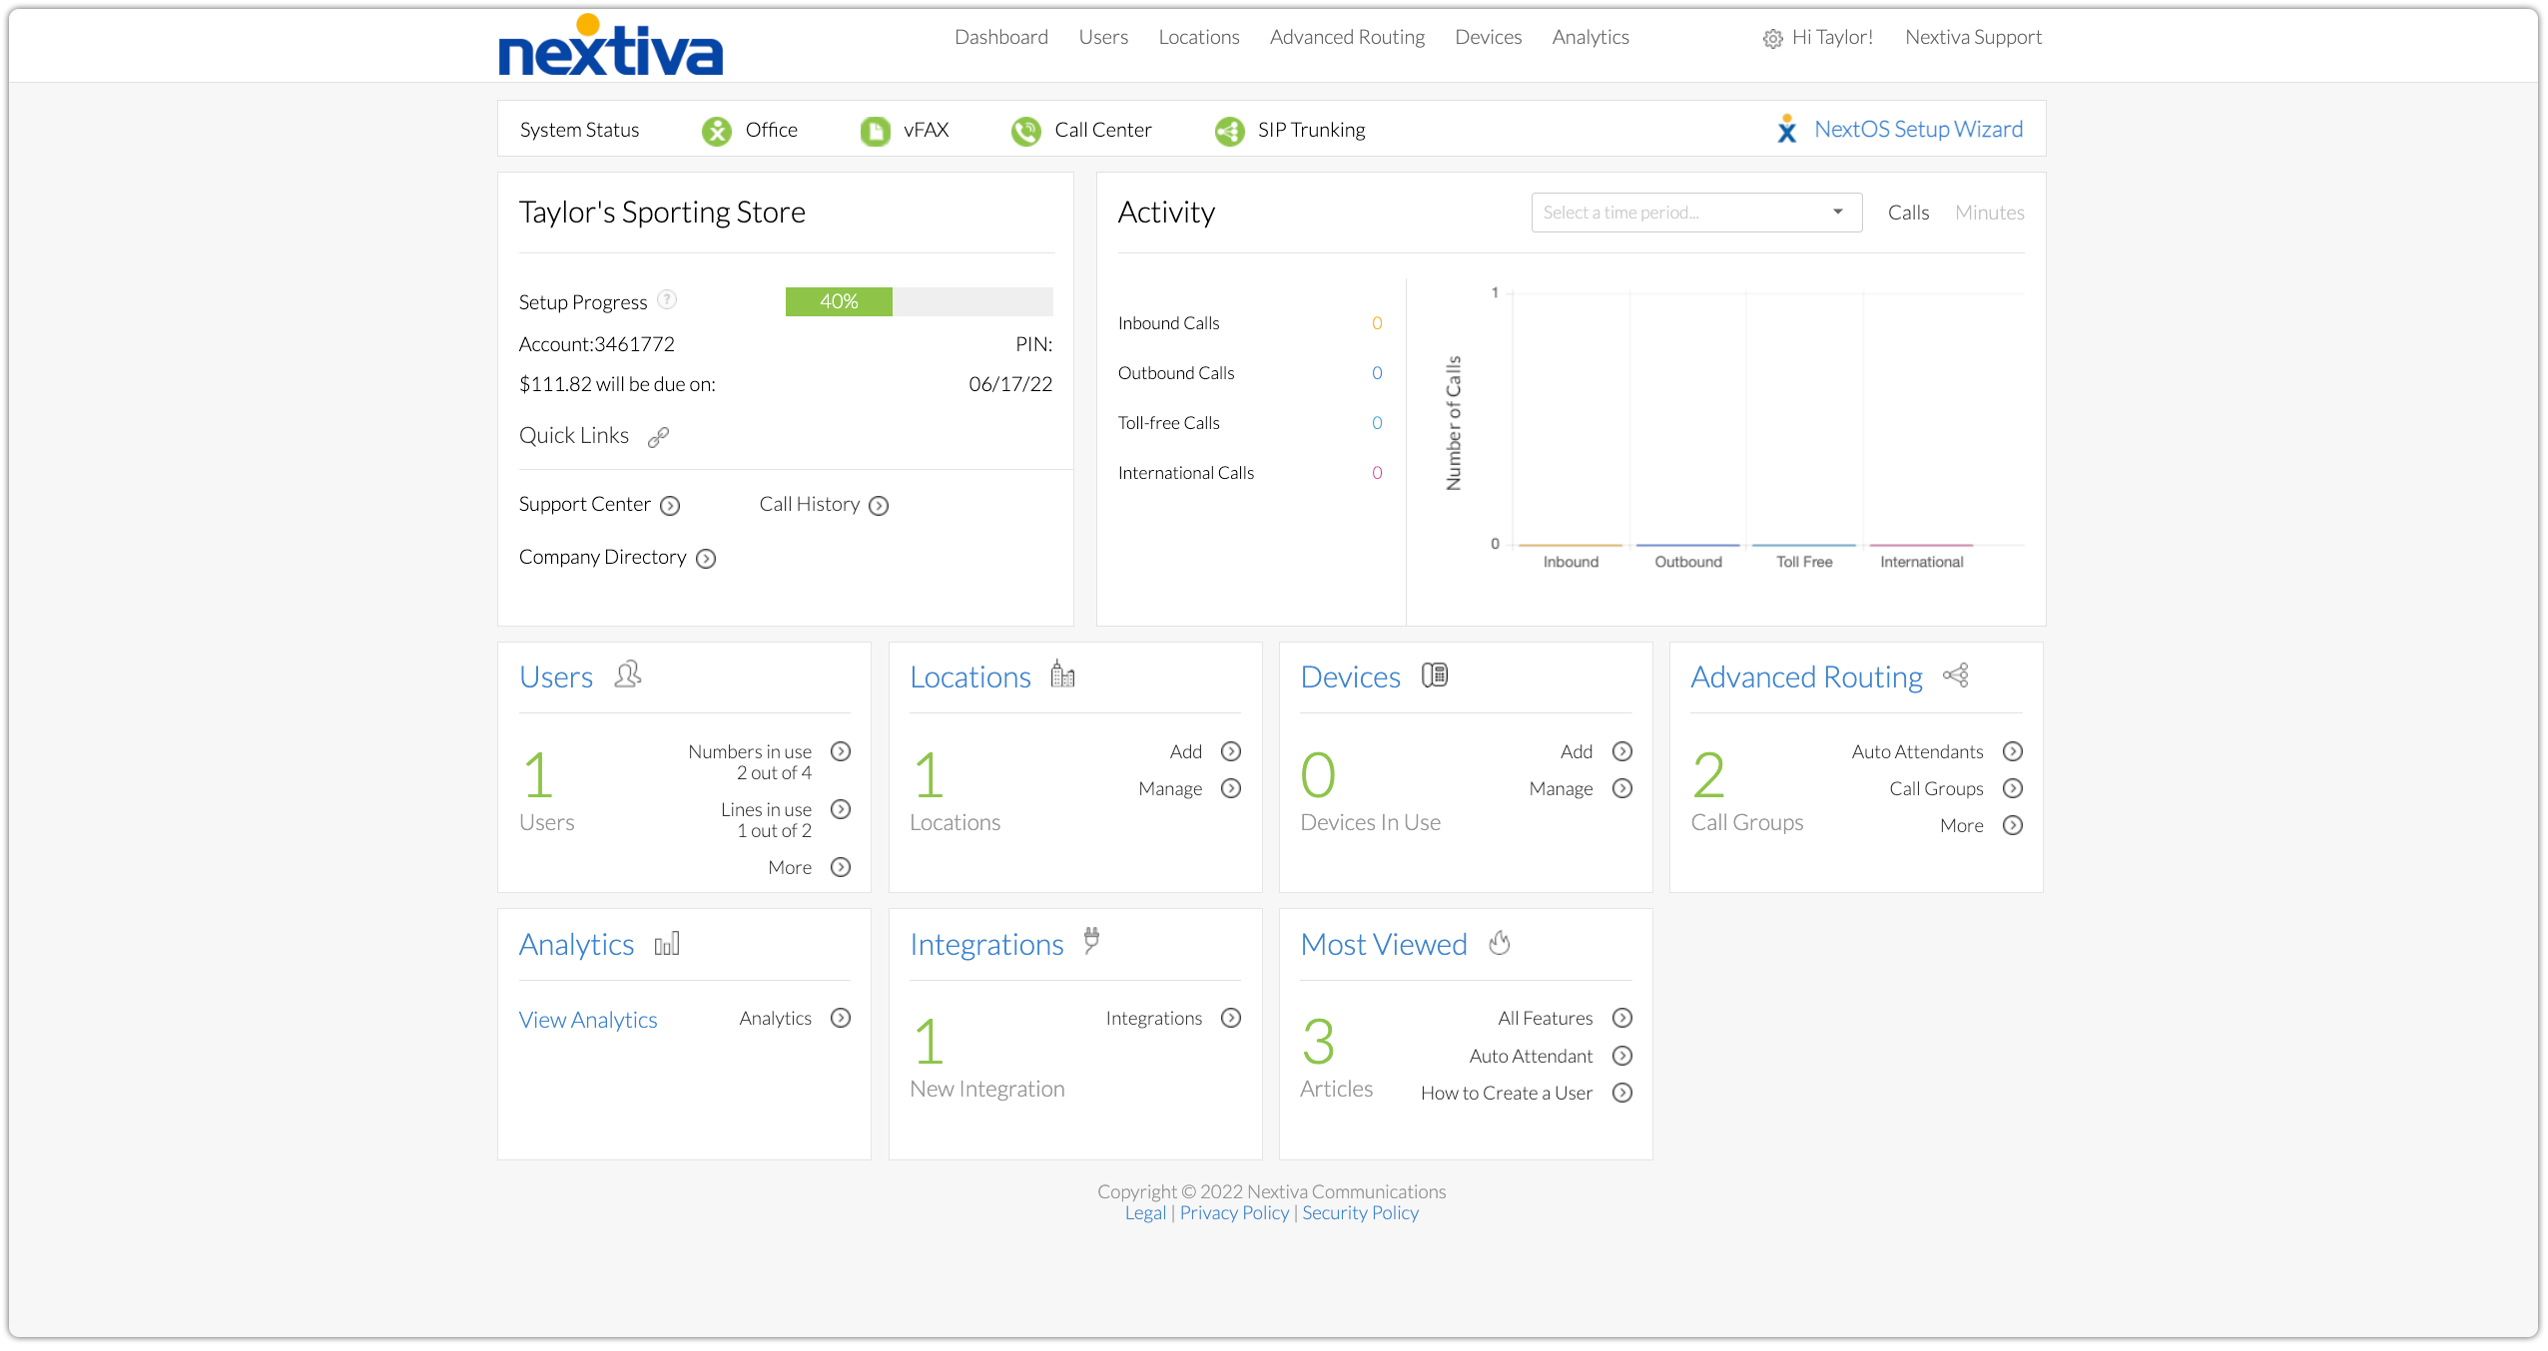Click the Locations Manage link
Viewport: 2548px width, 1351px height.
(1170, 788)
